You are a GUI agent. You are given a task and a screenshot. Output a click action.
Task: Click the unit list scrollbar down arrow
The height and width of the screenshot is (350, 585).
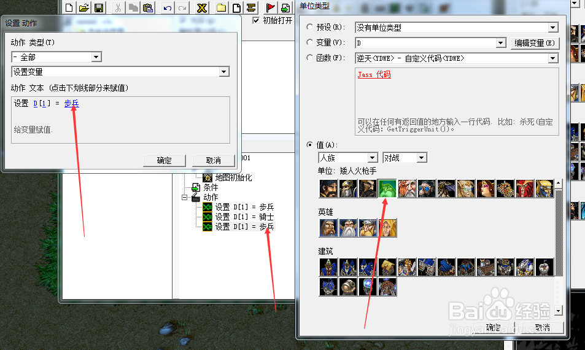[558, 311]
